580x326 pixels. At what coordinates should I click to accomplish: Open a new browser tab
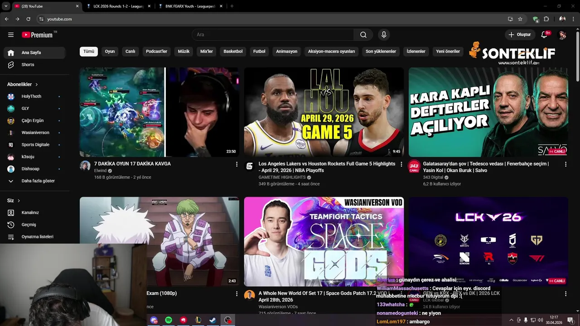coord(232,6)
